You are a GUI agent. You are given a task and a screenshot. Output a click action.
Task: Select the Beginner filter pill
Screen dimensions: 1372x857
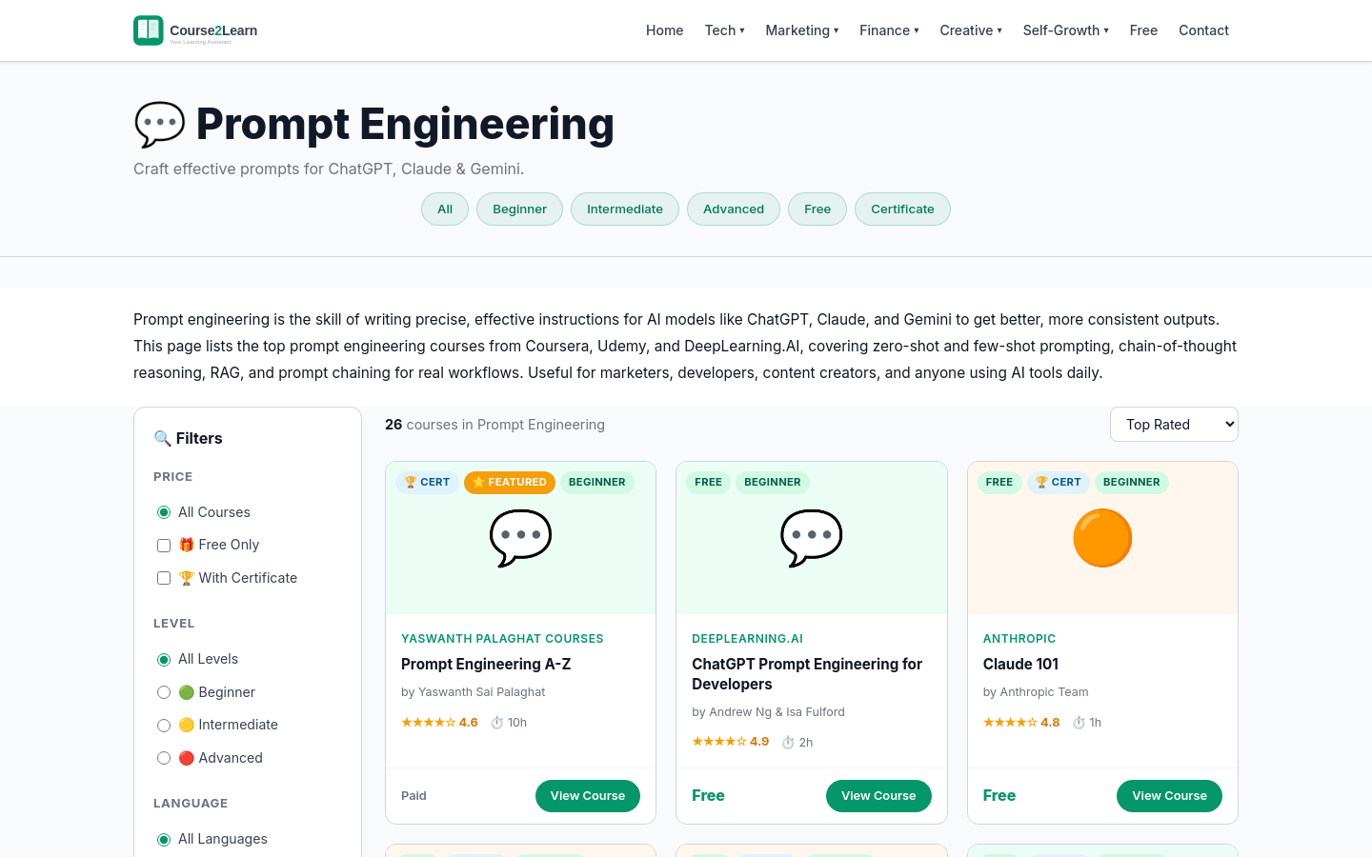tap(519, 209)
